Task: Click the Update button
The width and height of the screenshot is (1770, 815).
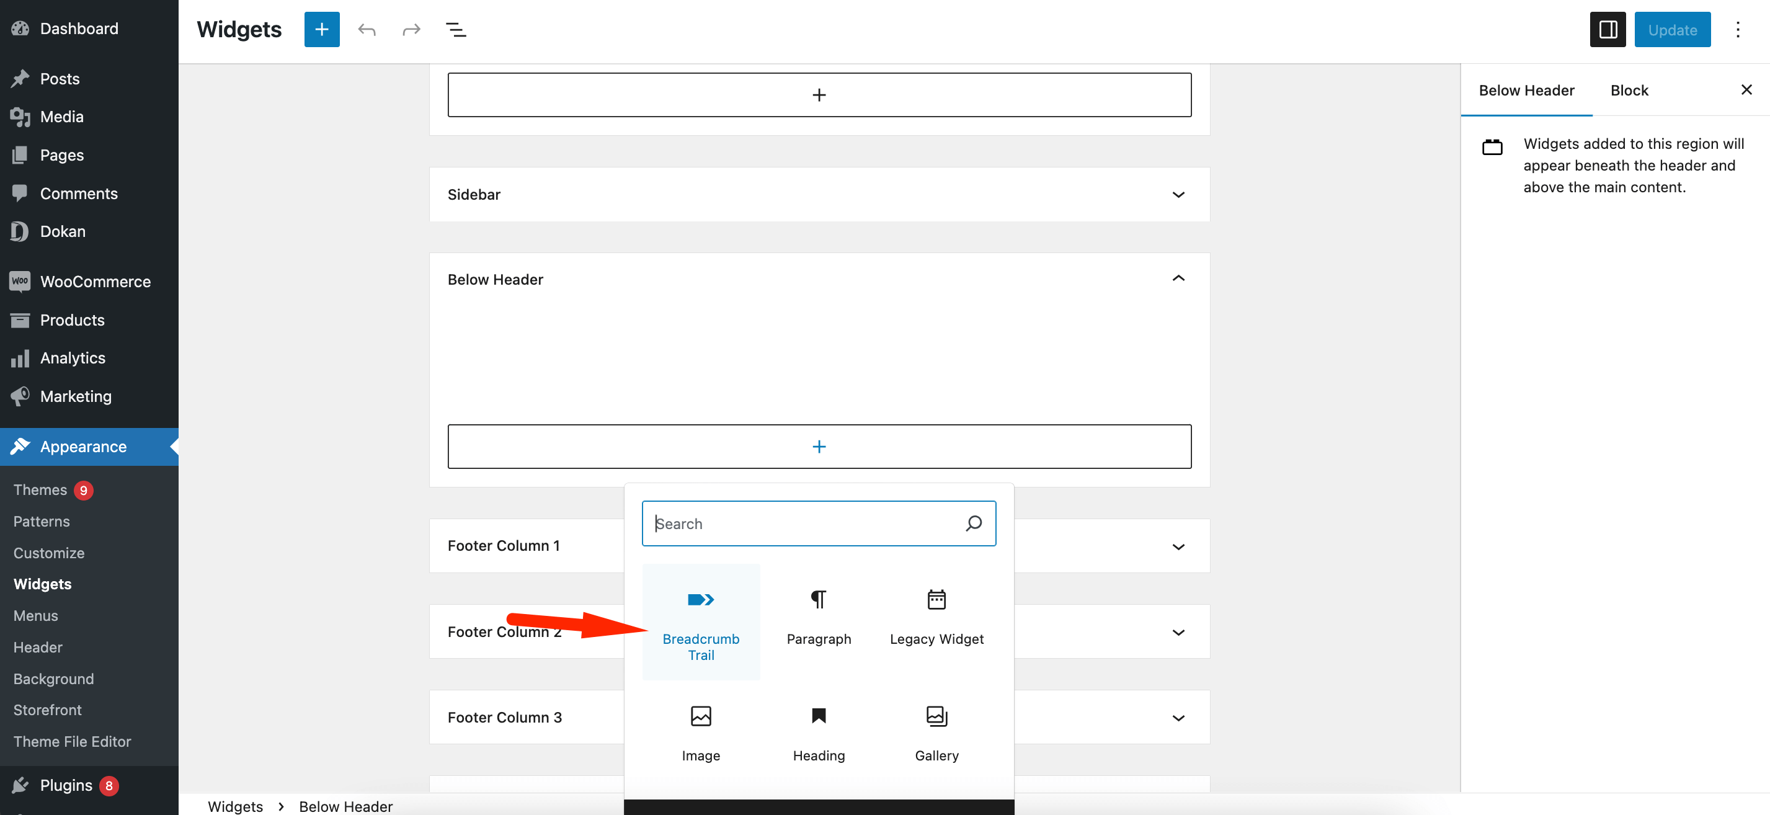Action: [x=1672, y=30]
